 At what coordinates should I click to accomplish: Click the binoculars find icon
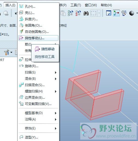click(86, 13)
